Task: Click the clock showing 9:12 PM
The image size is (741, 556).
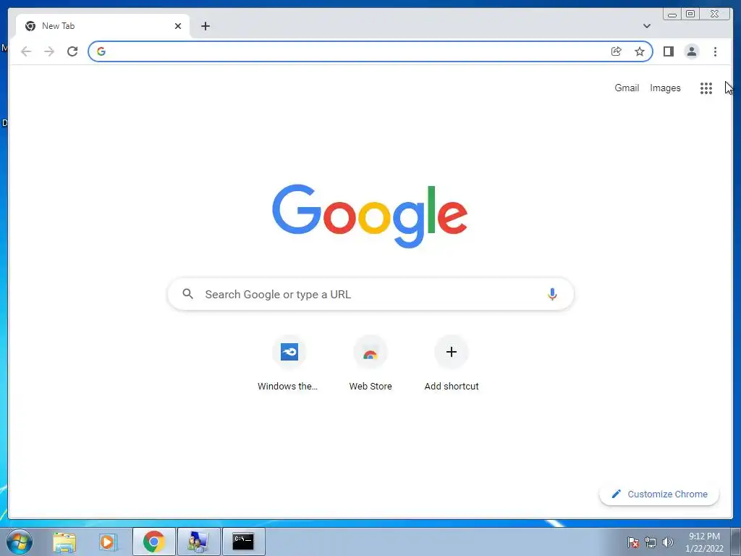Action: point(704,542)
